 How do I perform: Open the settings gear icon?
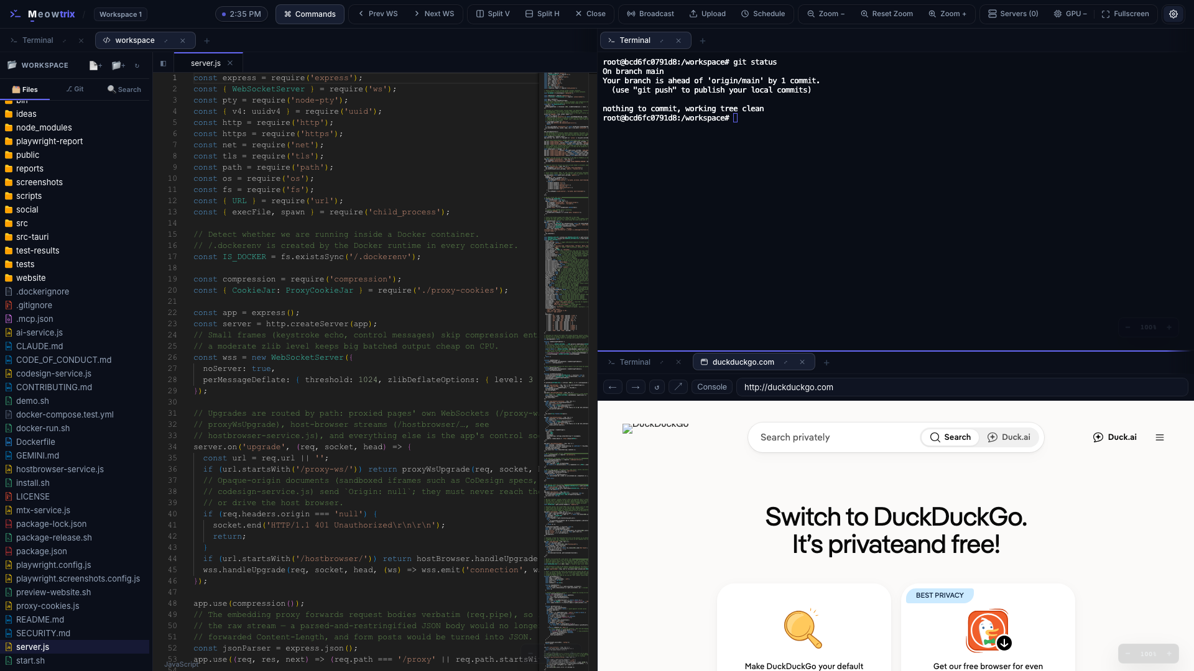(1173, 14)
